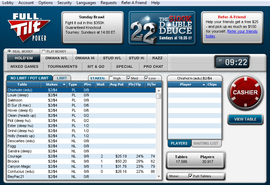The image size is (270, 185).
Task: Switch to the Omaha Hi tab
Action: (x=85, y=58)
